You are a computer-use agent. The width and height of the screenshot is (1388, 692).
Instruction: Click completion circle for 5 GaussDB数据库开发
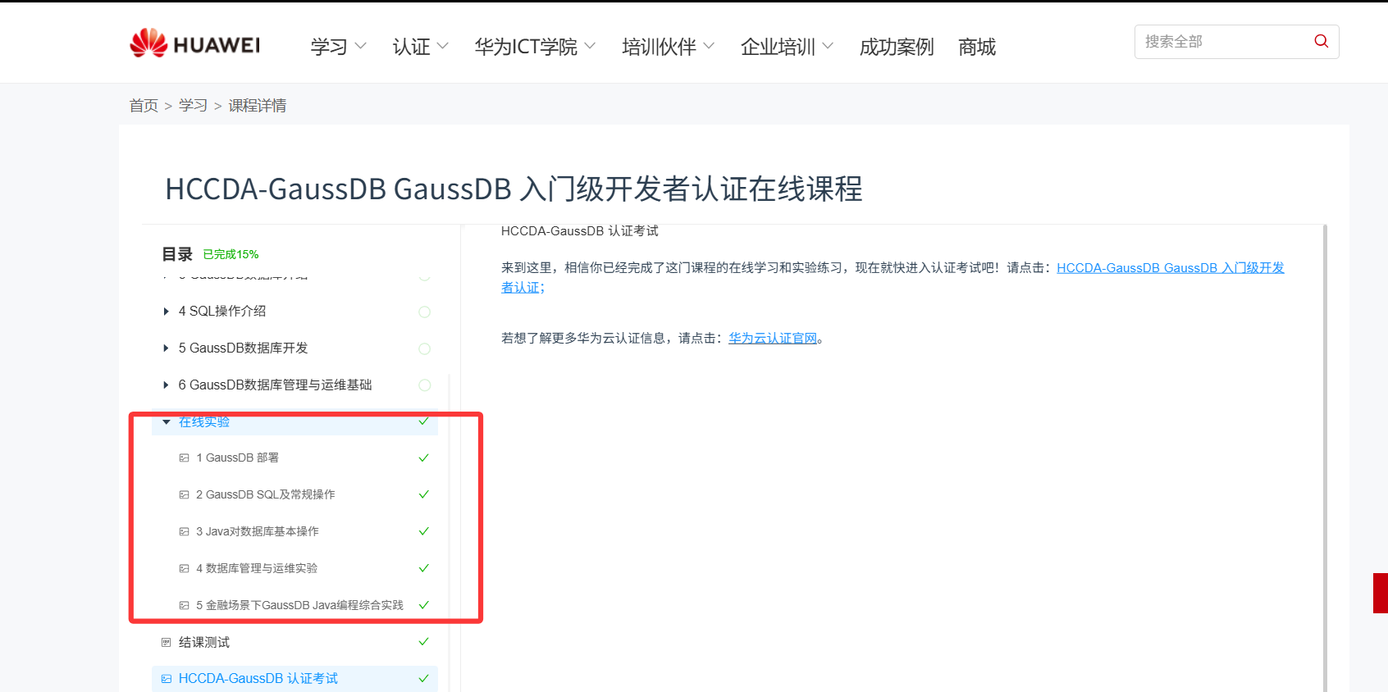[424, 348]
